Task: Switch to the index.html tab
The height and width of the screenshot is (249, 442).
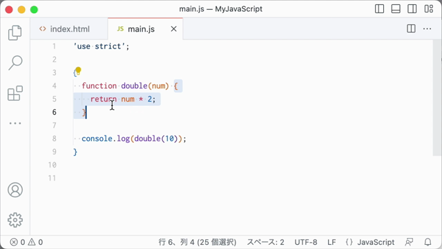Action: point(64,29)
